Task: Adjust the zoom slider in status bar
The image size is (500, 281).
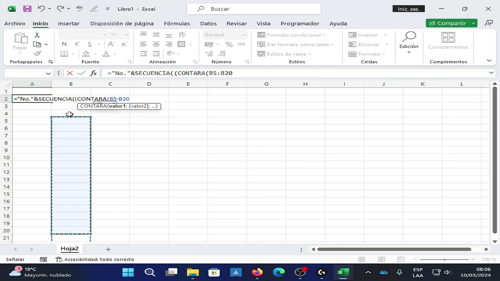Action: (x=445, y=260)
